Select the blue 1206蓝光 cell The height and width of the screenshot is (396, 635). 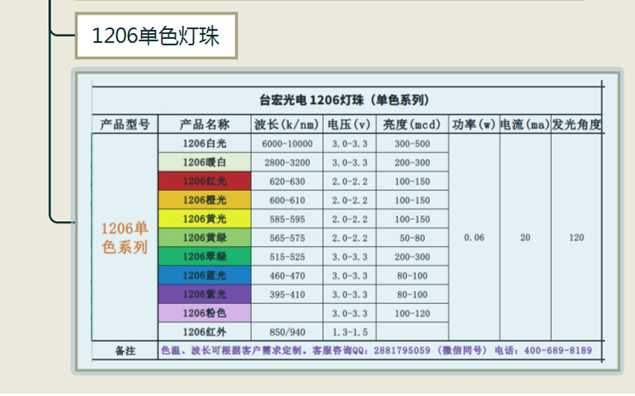(205, 275)
